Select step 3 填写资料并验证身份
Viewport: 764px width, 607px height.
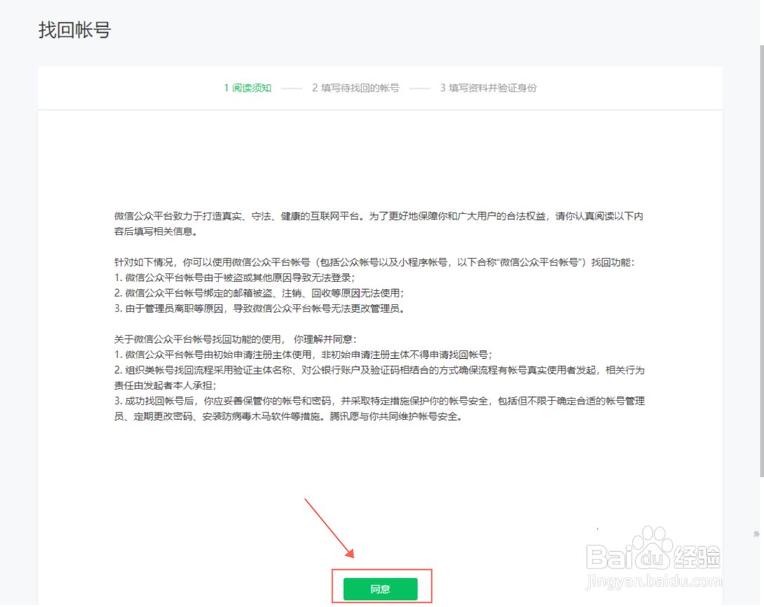coord(488,88)
